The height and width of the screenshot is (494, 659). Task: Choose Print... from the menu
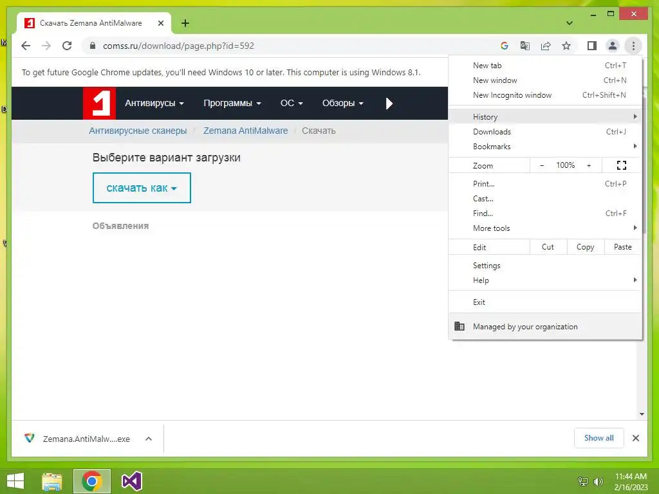pyautogui.click(x=545, y=183)
